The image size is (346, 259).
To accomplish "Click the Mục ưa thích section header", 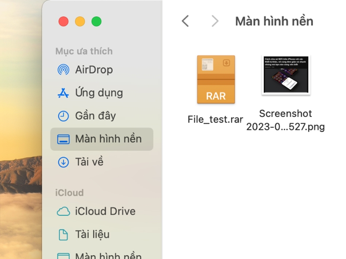I will coord(84,51).
